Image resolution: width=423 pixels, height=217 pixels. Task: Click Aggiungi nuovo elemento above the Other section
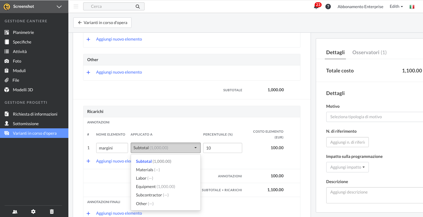119,39
